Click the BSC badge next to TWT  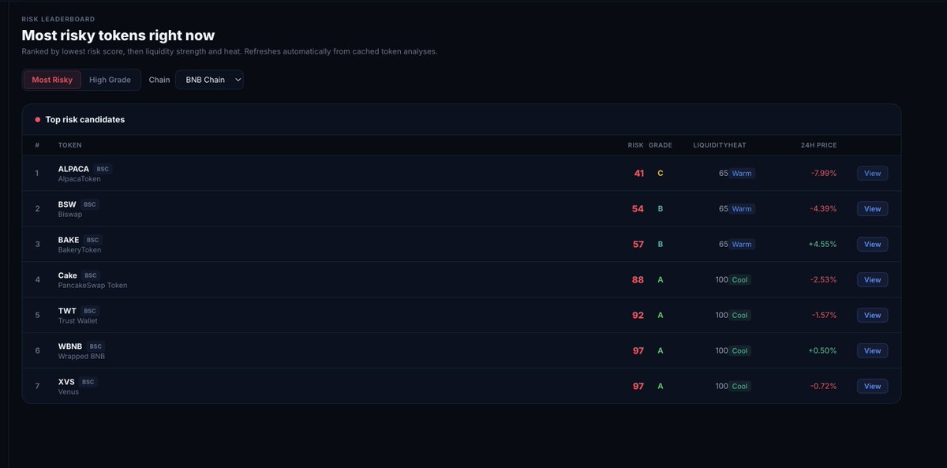(90, 311)
